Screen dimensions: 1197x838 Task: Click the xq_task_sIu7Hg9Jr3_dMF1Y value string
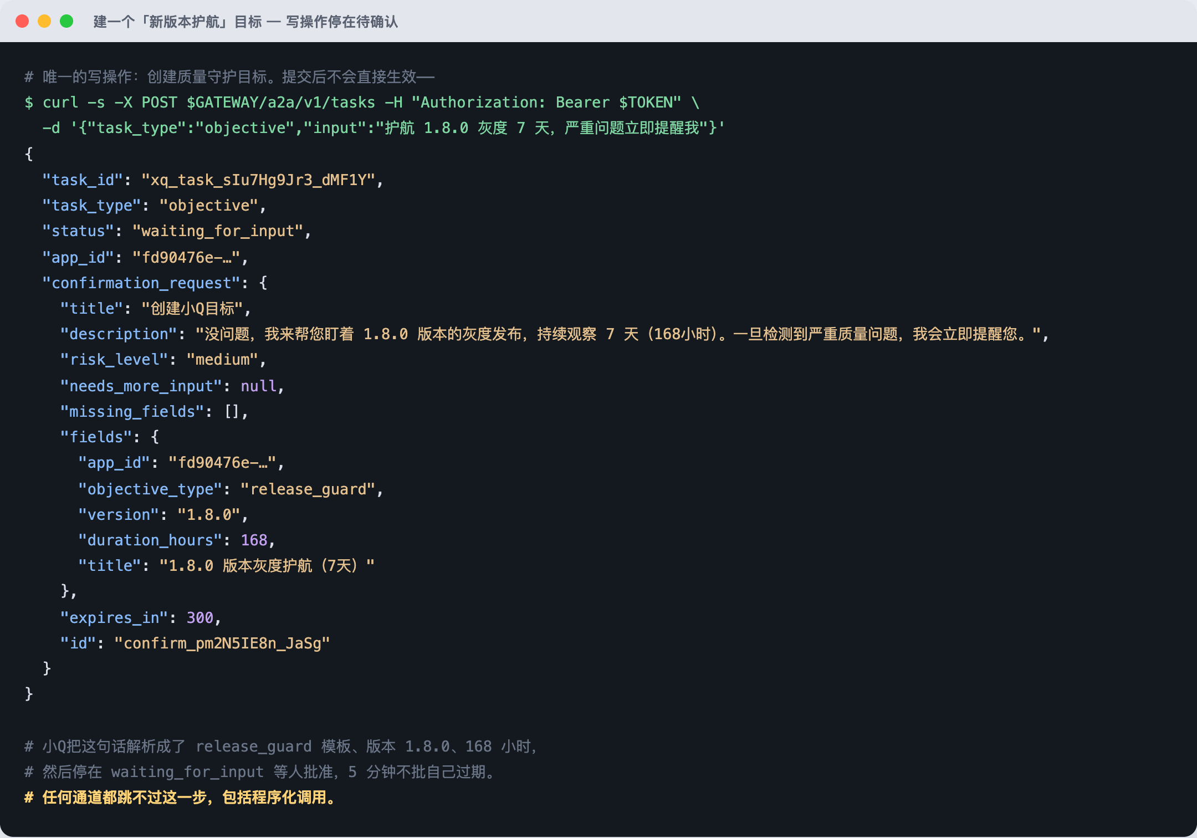point(258,180)
